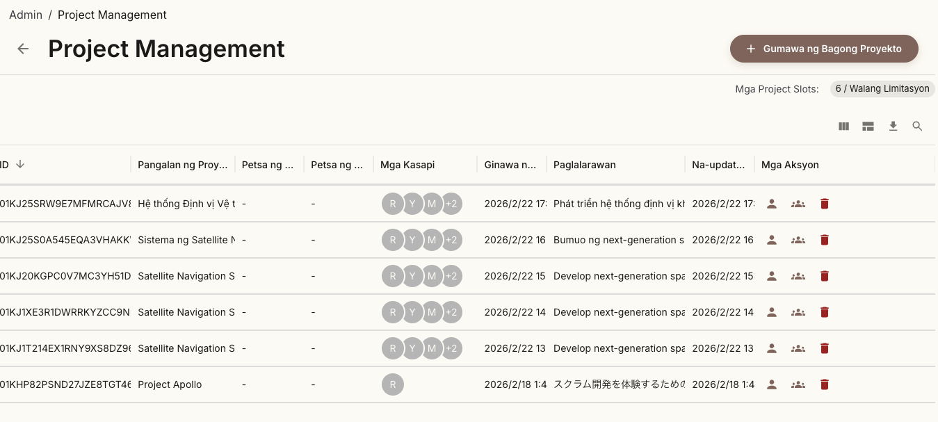Toggle the table density view icon
This screenshot has width=938, height=422.
pyautogui.click(x=868, y=127)
